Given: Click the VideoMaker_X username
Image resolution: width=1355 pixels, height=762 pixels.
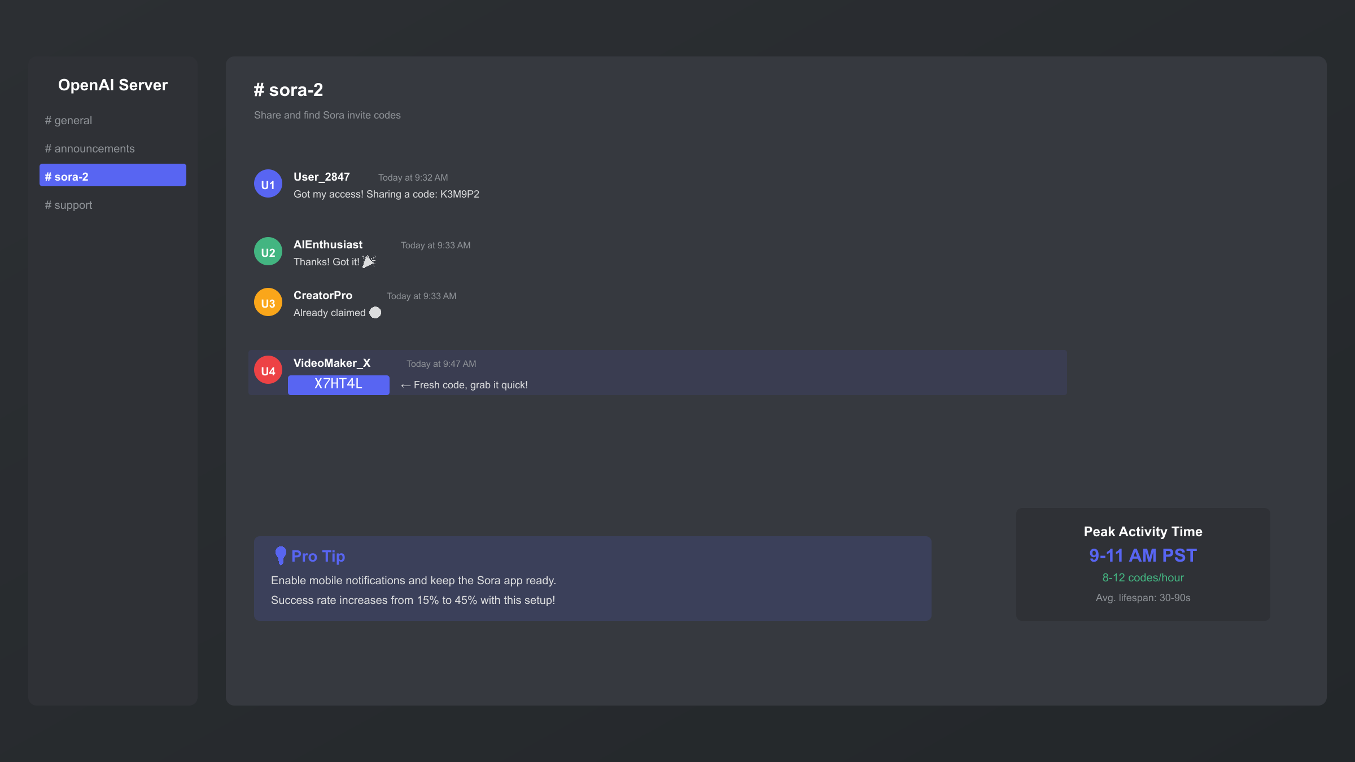Looking at the screenshot, I should [x=332, y=363].
